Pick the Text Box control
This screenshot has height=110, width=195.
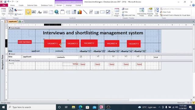(34, 12)
